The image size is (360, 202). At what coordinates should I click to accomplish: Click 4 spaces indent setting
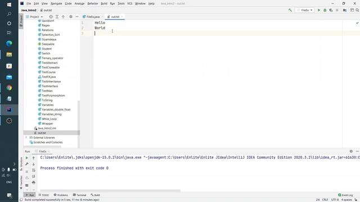(x=346, y=200)
